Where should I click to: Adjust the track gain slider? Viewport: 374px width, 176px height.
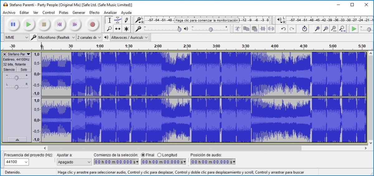tap(17, 77)
